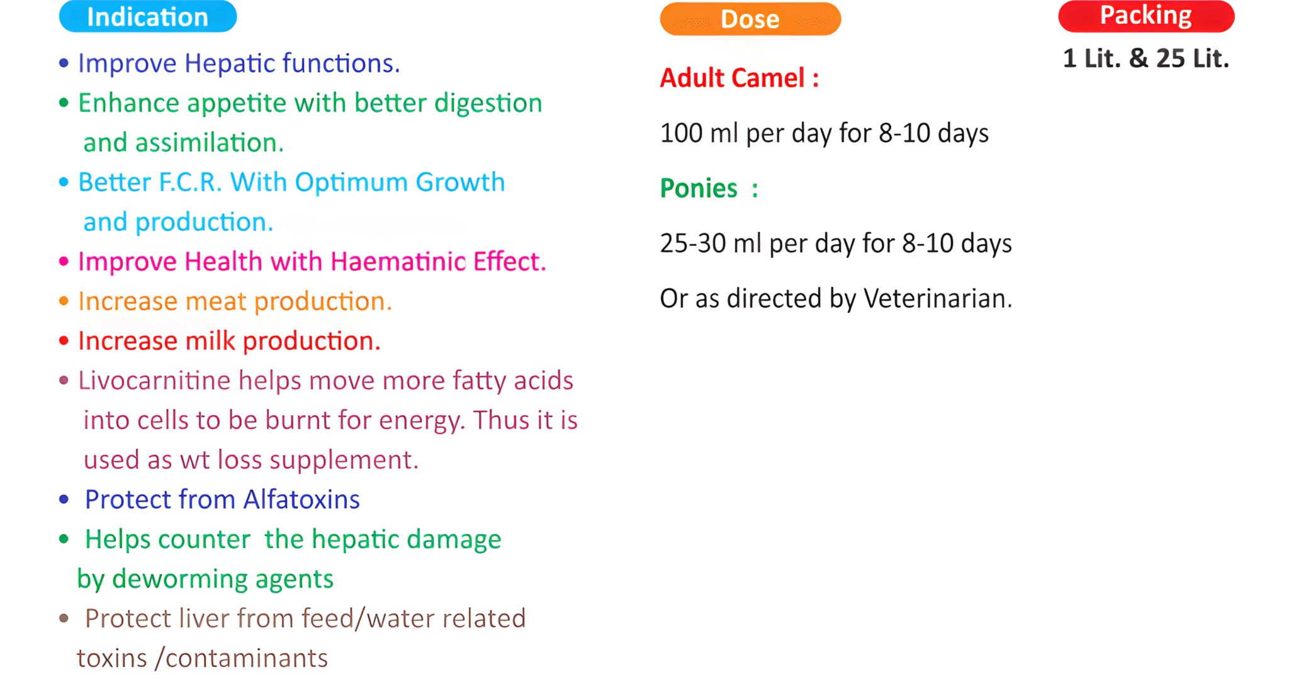Select the "Improve Hepatic functions." line
The height and width of the screenshot is (689, 1289).
(x=239, y=64)
